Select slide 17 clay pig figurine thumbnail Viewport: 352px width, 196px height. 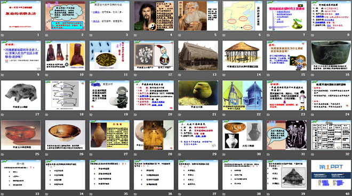(x=21, y=95)
